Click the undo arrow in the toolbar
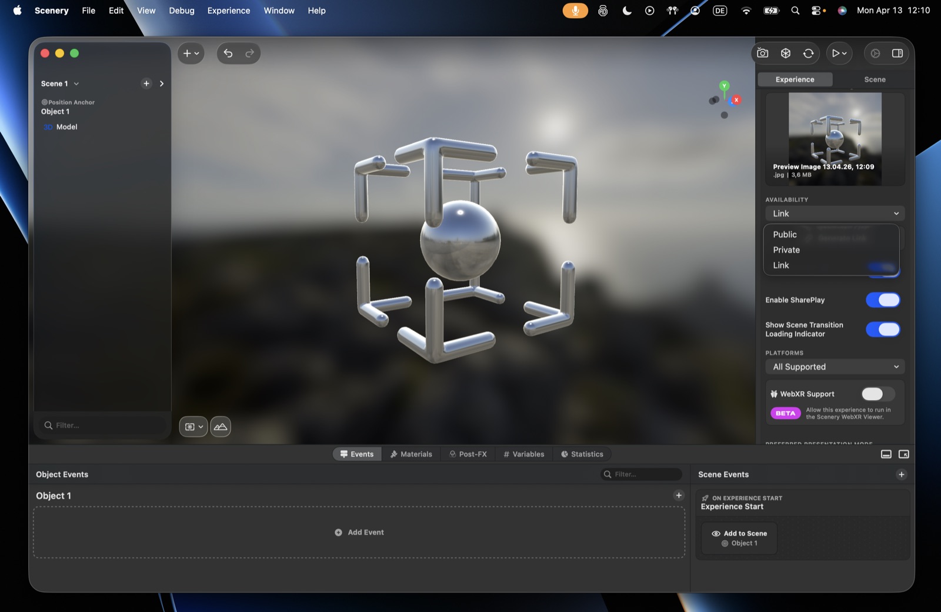 click(228, 54)
